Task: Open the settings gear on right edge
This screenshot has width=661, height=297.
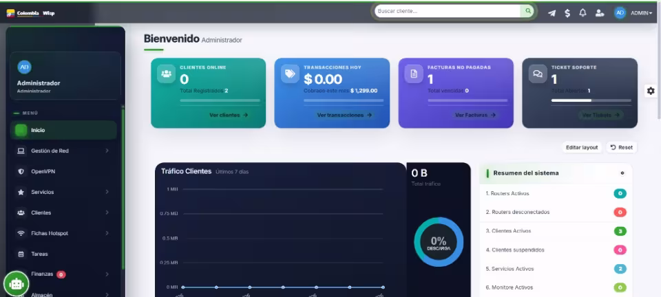Action: [651, 91]
